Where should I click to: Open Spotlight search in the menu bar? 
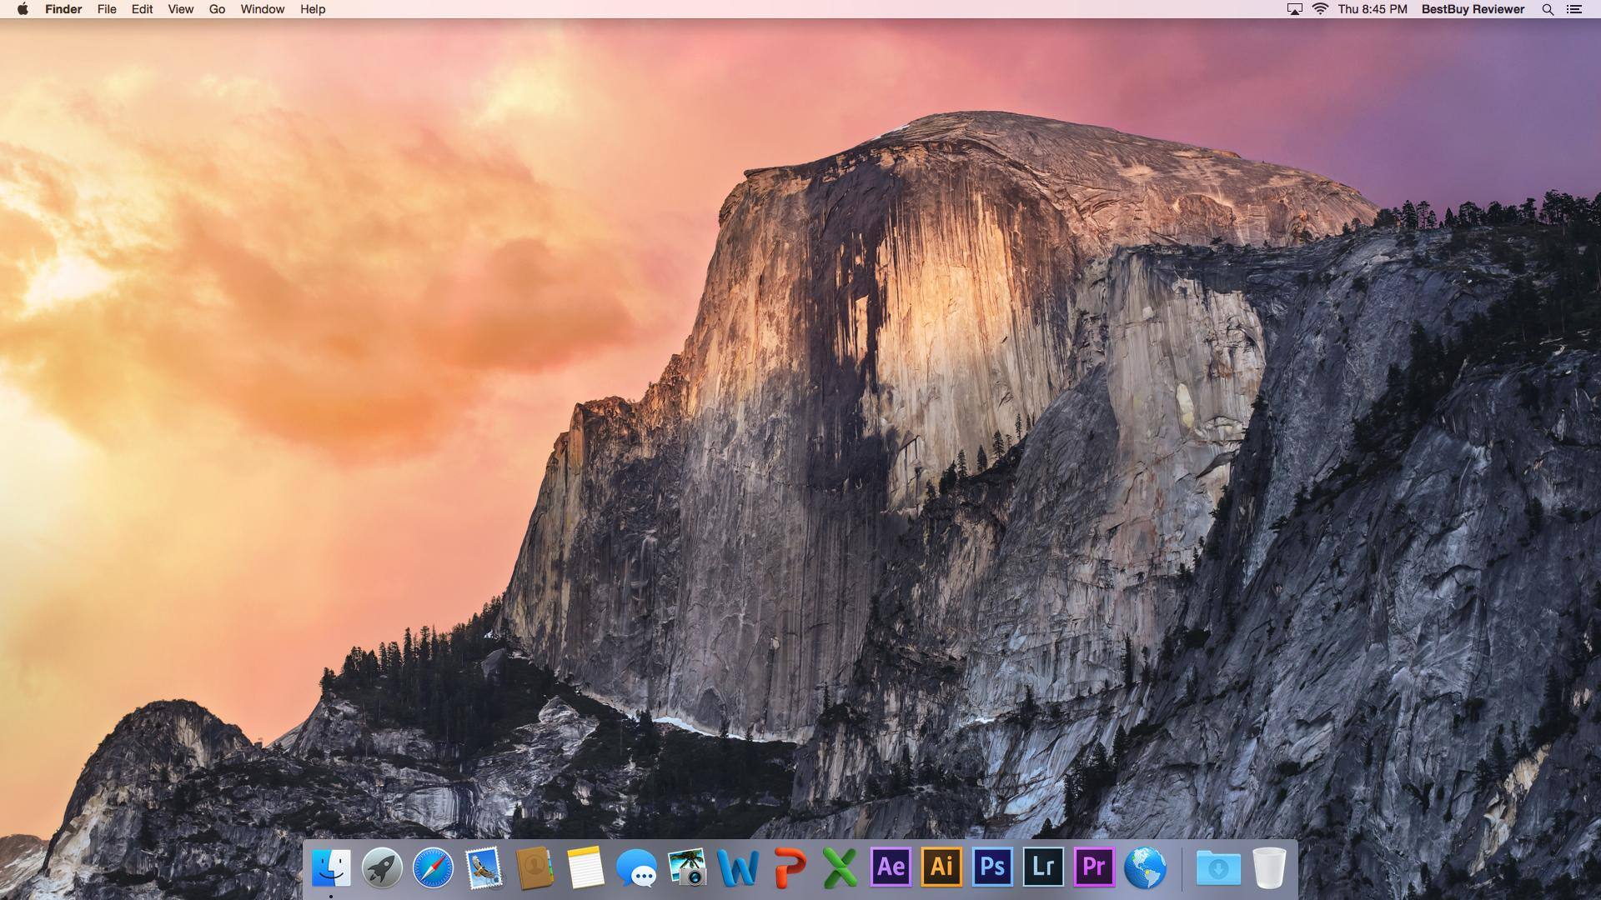1547,9
